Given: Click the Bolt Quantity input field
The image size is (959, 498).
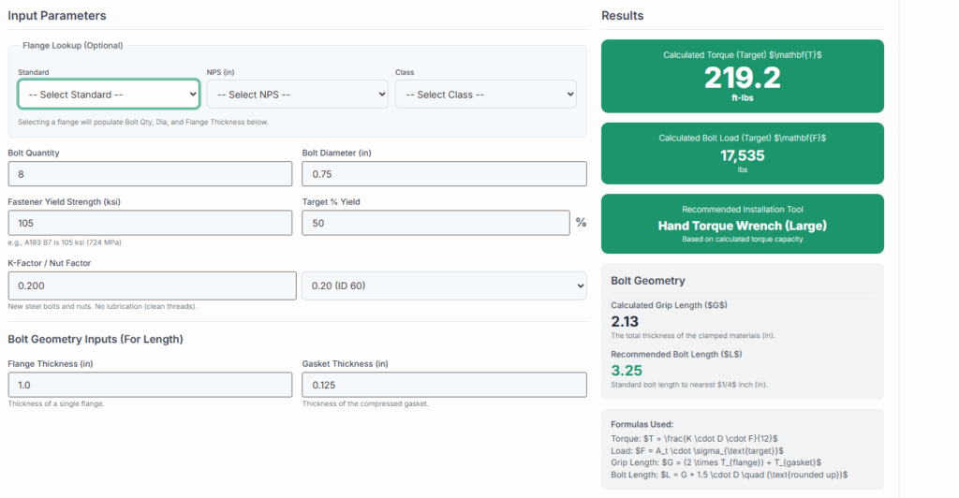Looking at the screenshot, I should click(x=150, y=174).
